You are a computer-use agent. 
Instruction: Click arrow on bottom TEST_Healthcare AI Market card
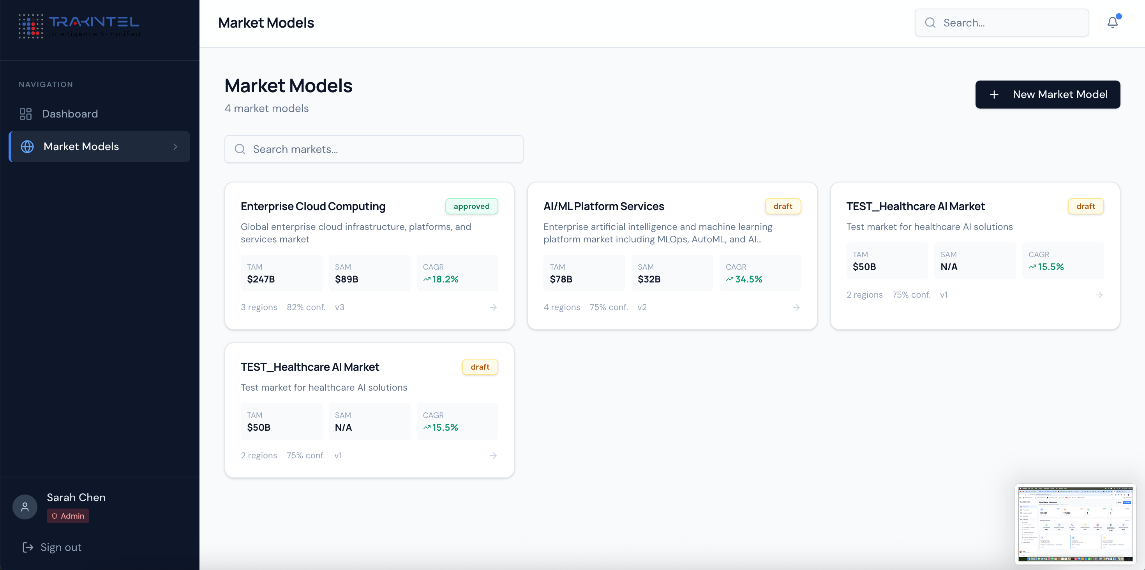pyautogui.click(x=493, y=456)
